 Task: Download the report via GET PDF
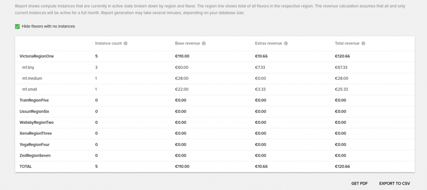click(359, 183)
